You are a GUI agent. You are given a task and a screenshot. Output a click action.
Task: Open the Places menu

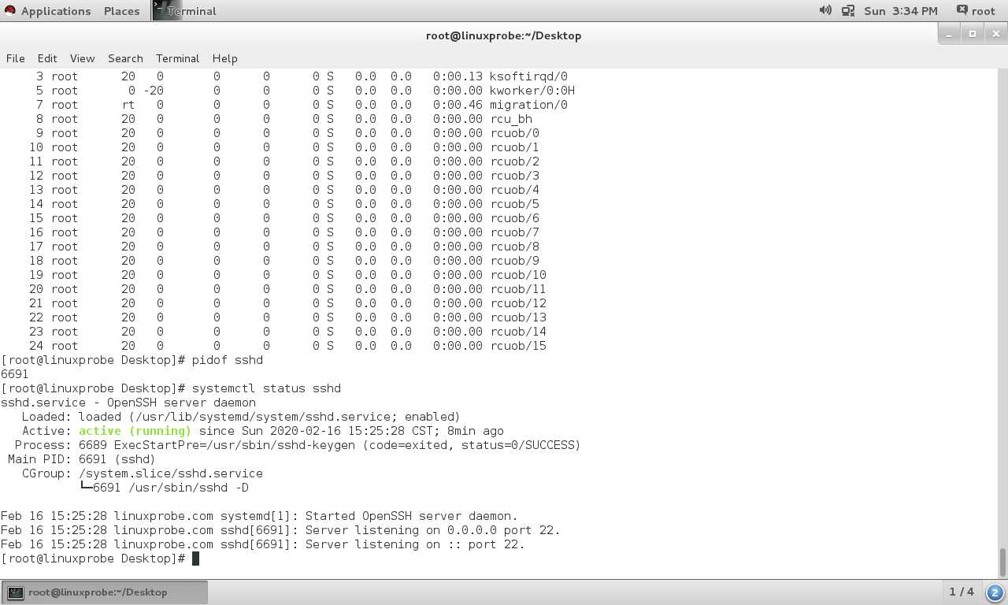point(121,11)
